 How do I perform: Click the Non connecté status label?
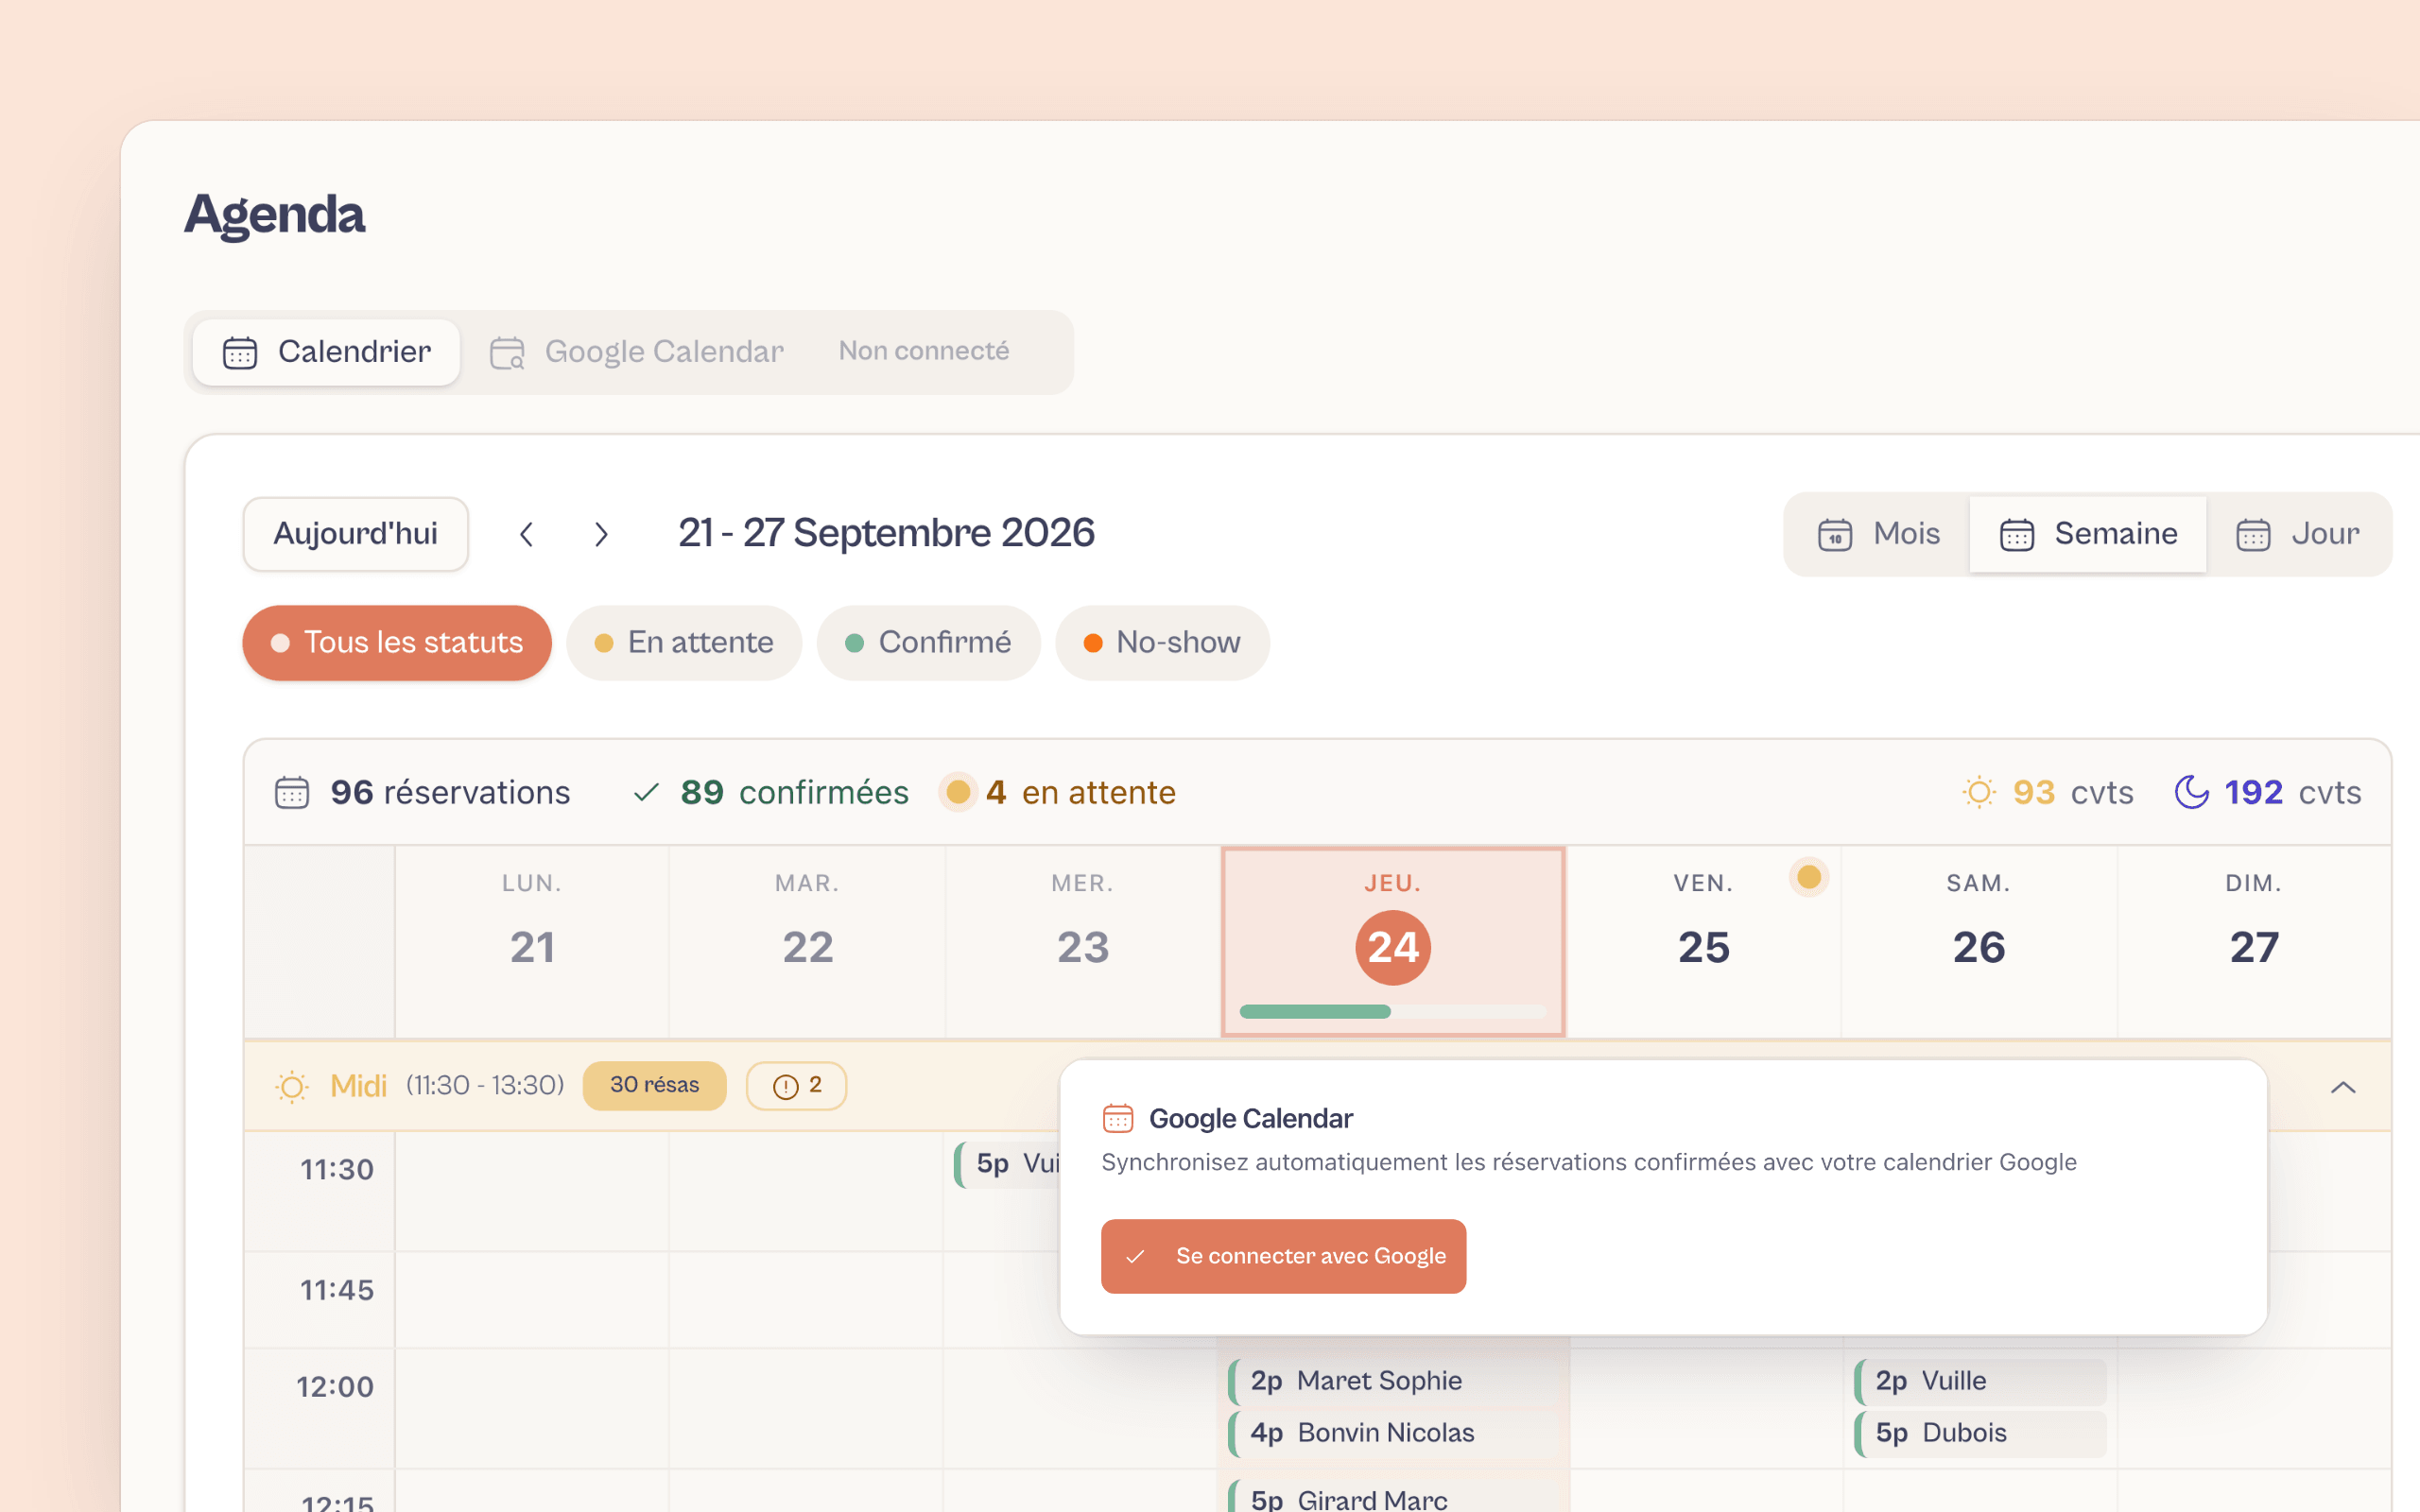pyautogui.click(x=924, y=351)
